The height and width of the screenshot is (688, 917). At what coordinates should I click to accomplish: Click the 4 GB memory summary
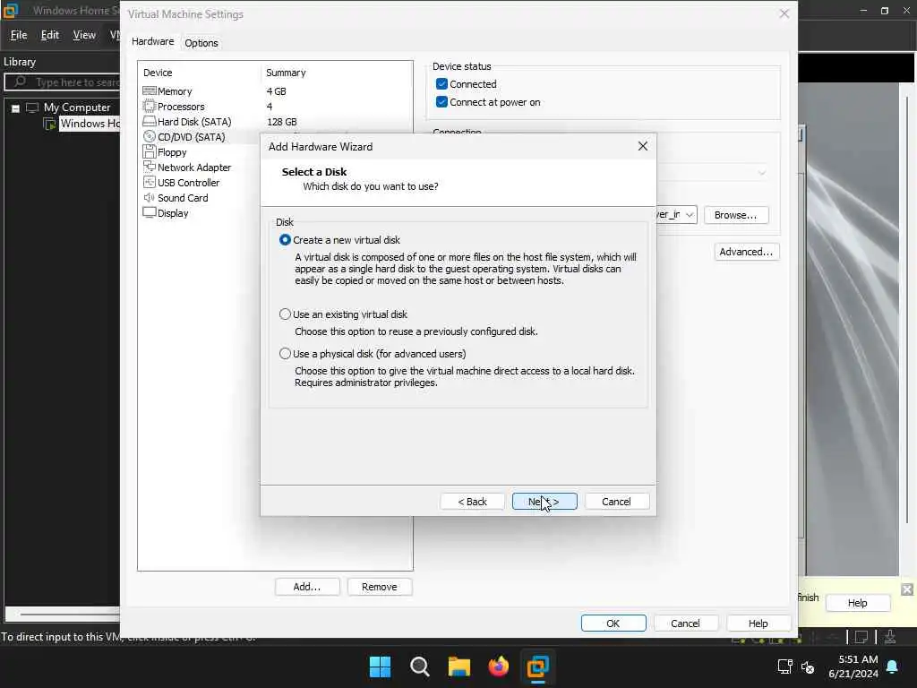click(x=277, y=91)
